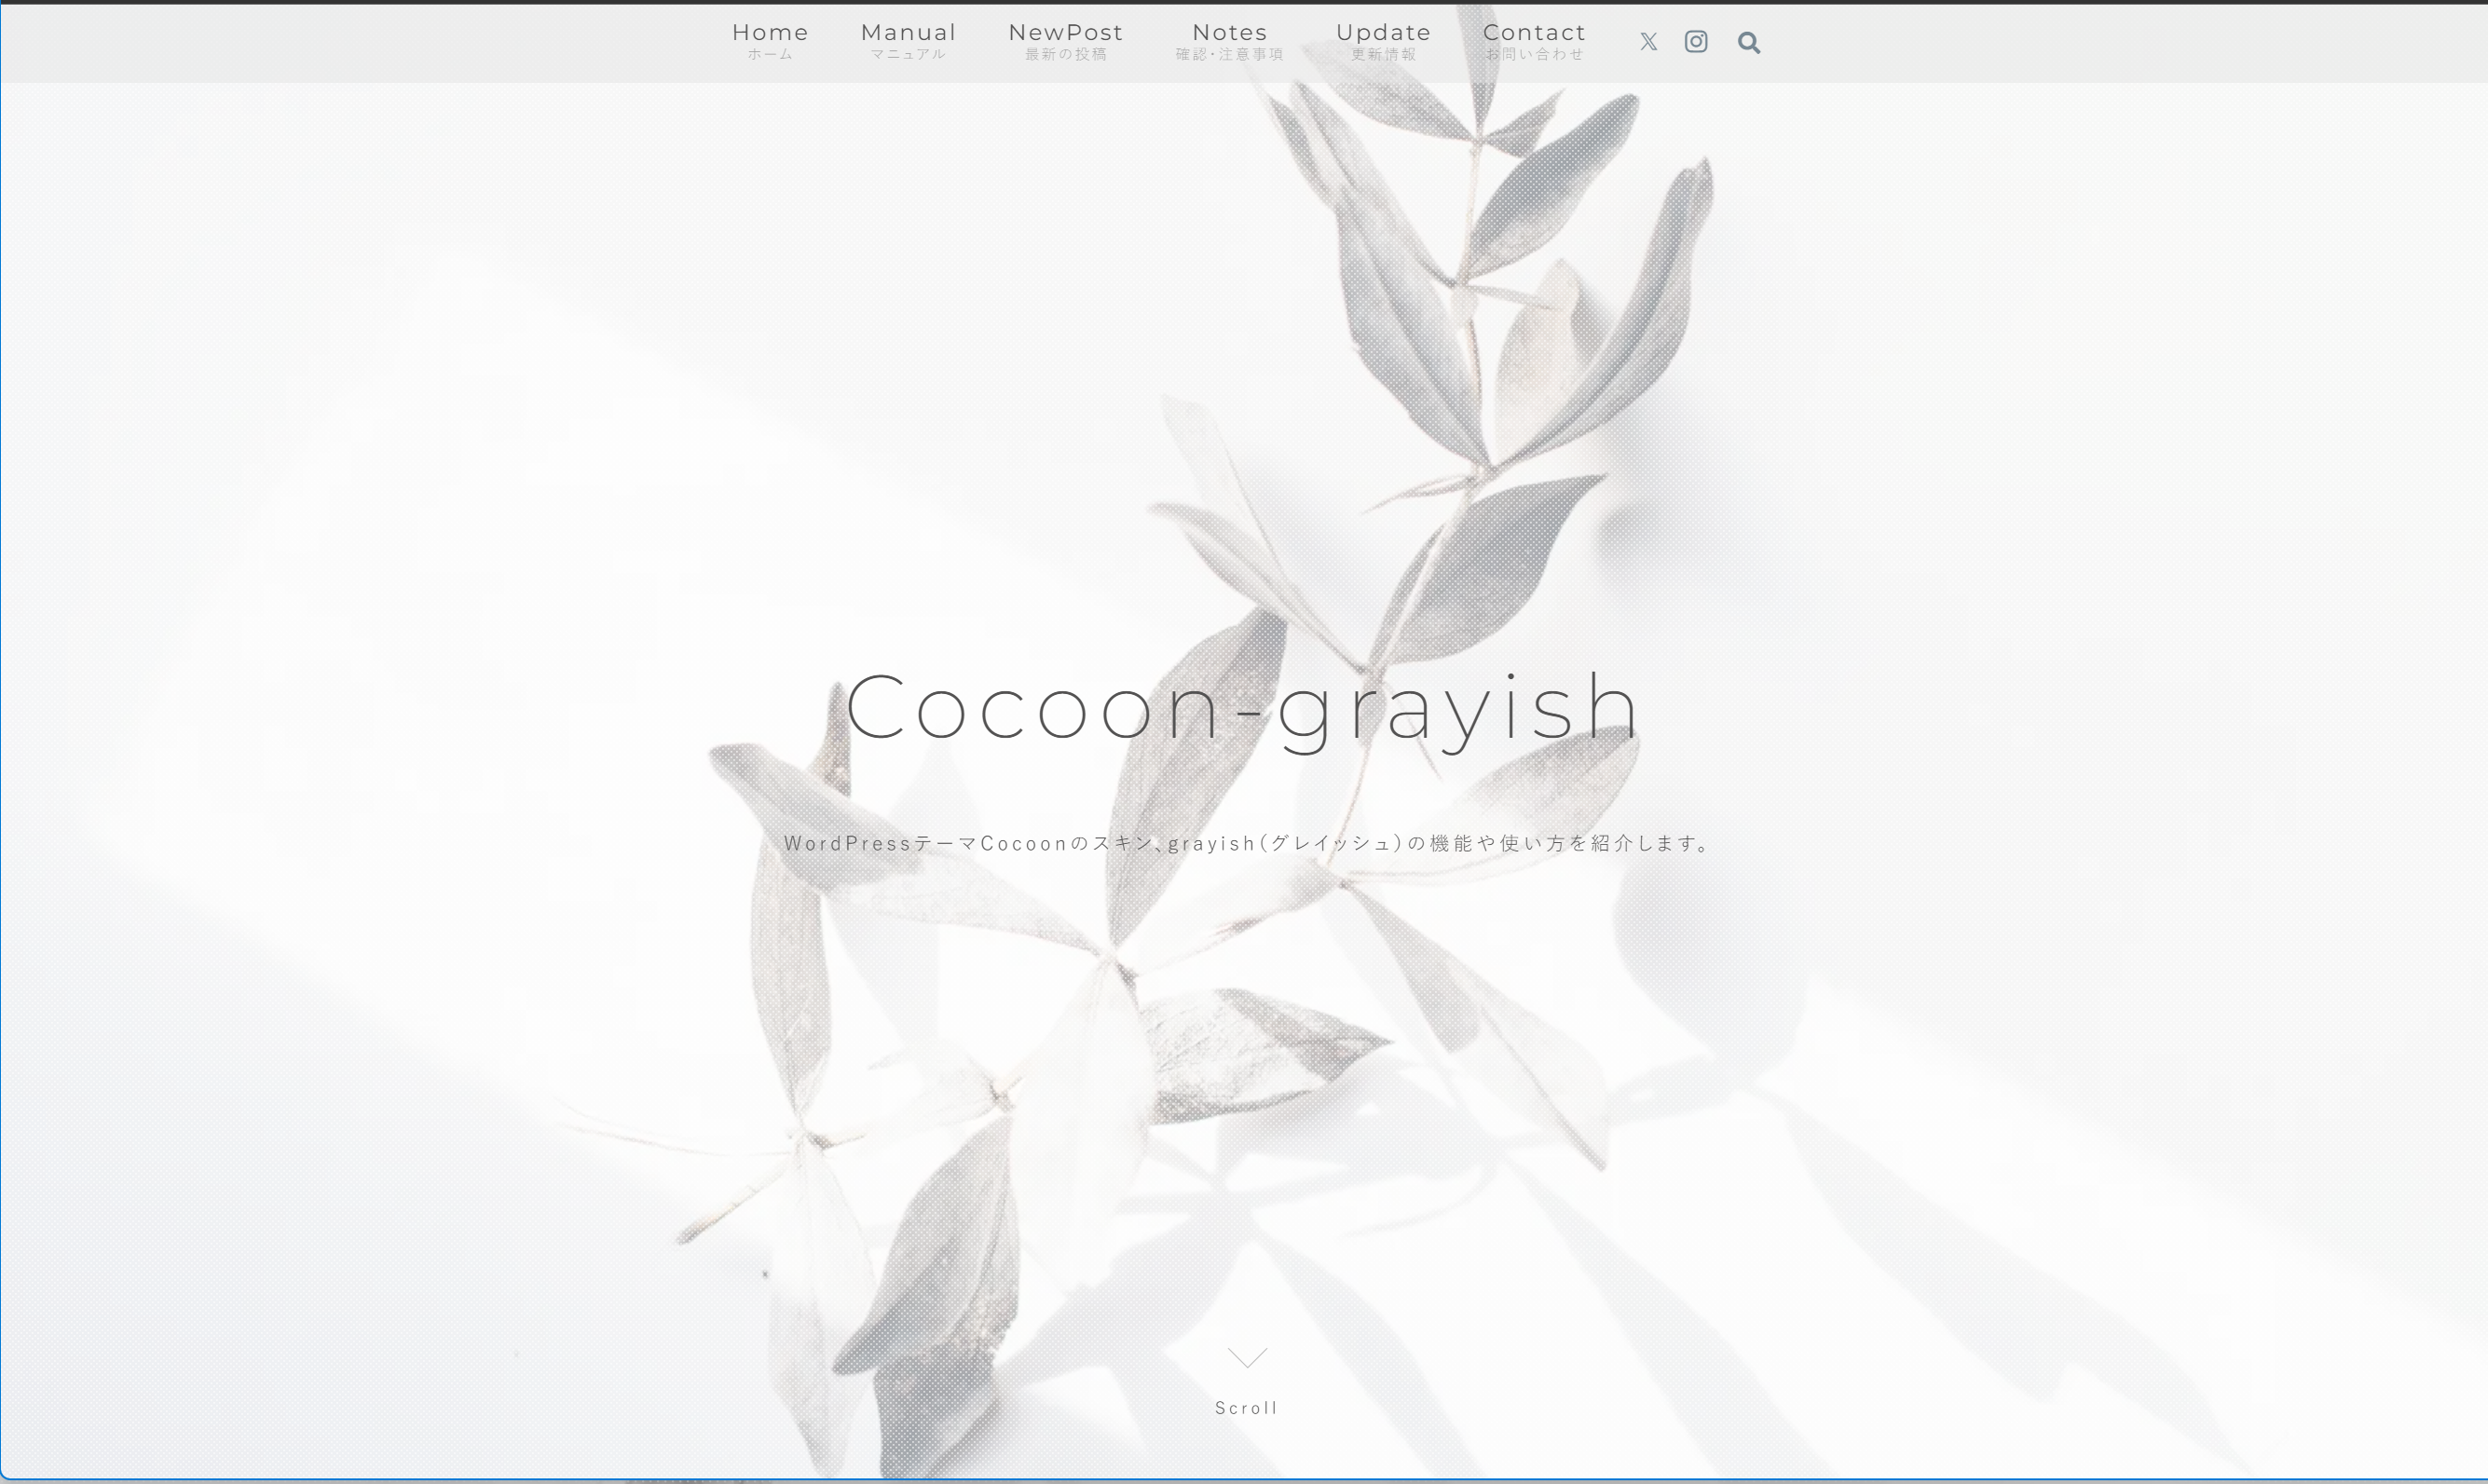Navigate to the Update menu item
The width and height of the screenshot is (2488, 1484).
(1383, 32)
